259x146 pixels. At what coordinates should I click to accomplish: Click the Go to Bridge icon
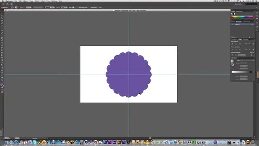point(7,4)
